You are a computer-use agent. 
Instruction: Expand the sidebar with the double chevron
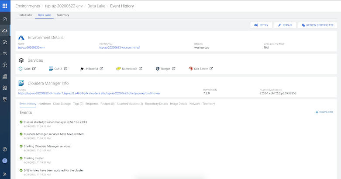(x=5, y=174)
